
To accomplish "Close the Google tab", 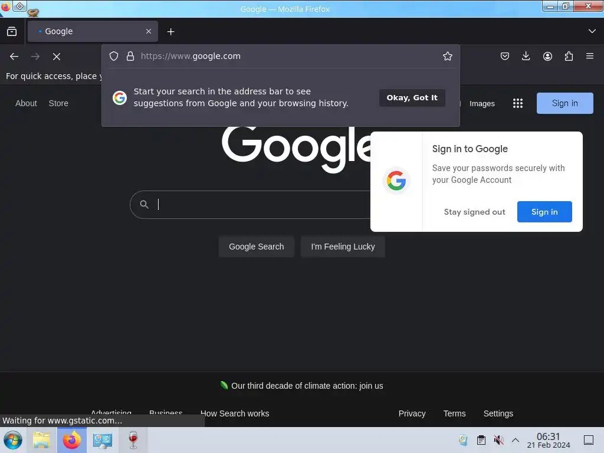I will (149, 31).
